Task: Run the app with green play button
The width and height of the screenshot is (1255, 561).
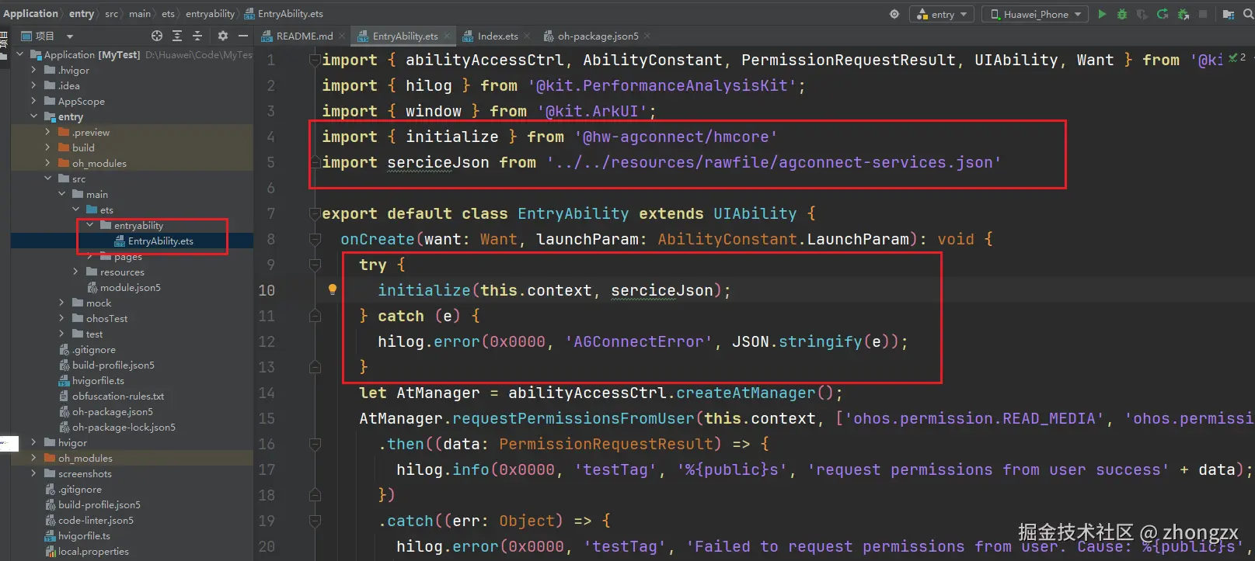Action: pos(1101,14)
